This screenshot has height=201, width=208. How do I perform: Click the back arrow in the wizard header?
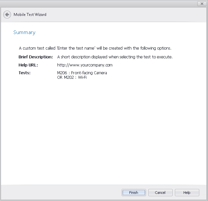(x=7, y=15)
